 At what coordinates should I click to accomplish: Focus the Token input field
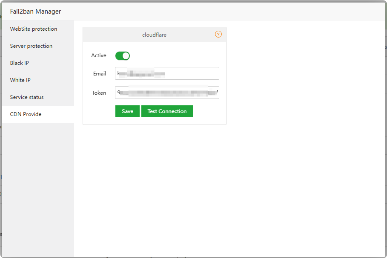pos(167,93)
